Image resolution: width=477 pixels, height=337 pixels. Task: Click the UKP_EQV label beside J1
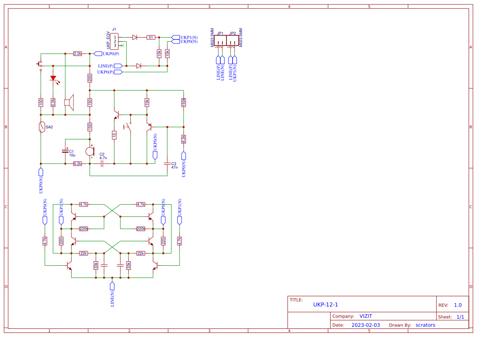click(x=108, y=40)
